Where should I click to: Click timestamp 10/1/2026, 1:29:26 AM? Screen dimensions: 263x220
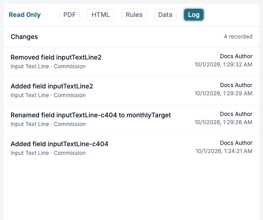tap(223, 122)
